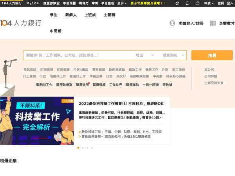
Task: Open the chat bubble icon in top bar
Action: point(187,3)
